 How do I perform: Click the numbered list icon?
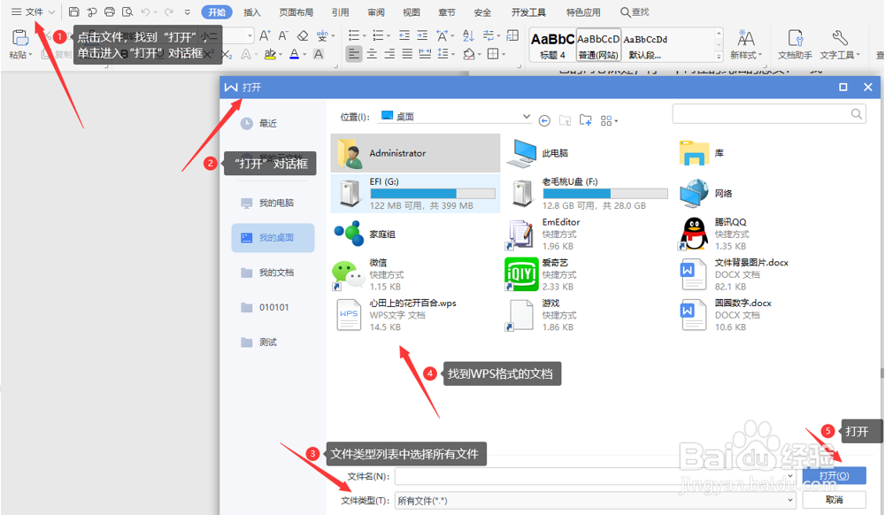coord(378,36)
